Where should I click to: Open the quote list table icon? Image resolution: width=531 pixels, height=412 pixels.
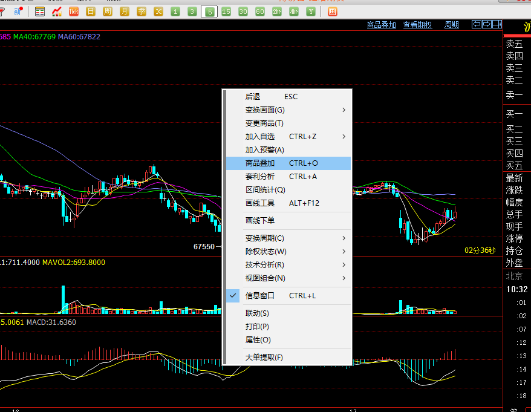pyautogui.click(x=40, y=11)
